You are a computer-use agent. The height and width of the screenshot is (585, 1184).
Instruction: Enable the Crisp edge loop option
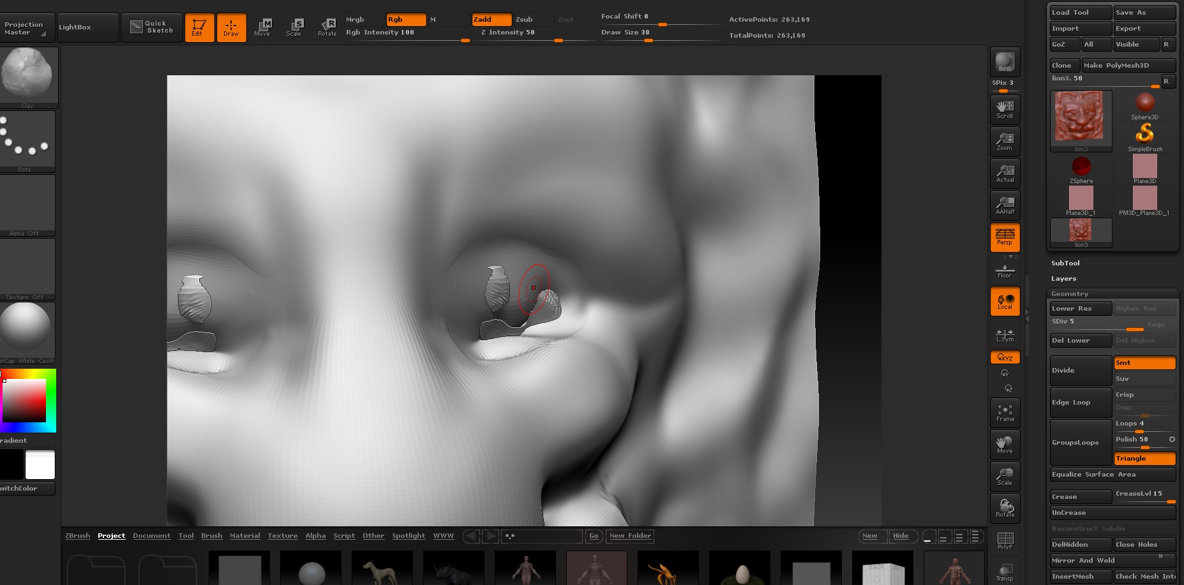click(x=1145, y=395)
